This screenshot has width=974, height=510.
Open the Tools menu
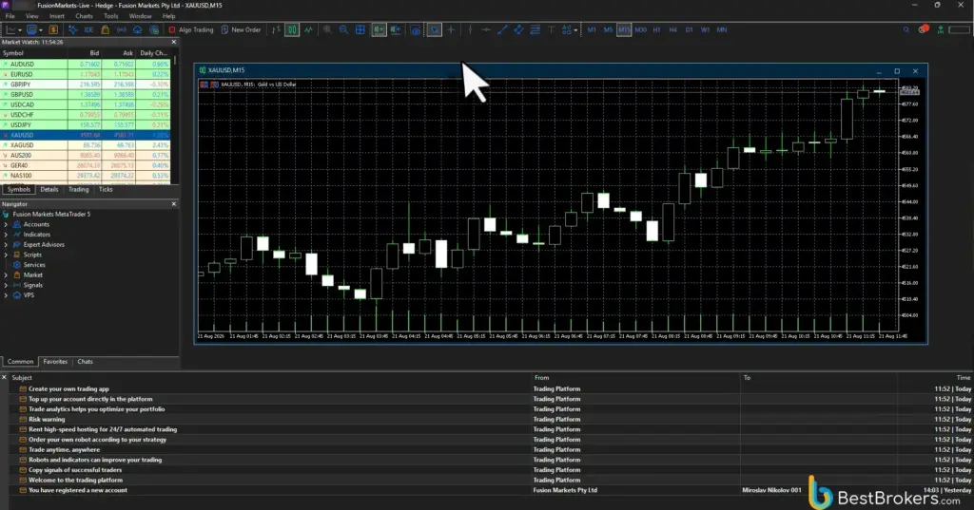(110, 16)
